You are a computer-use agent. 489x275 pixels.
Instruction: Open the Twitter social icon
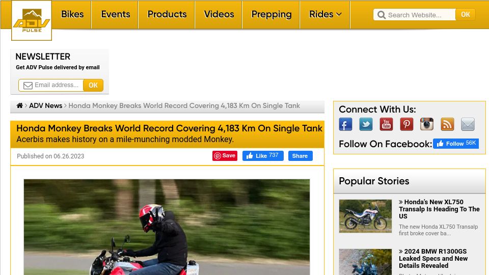[x=366, y=124]
